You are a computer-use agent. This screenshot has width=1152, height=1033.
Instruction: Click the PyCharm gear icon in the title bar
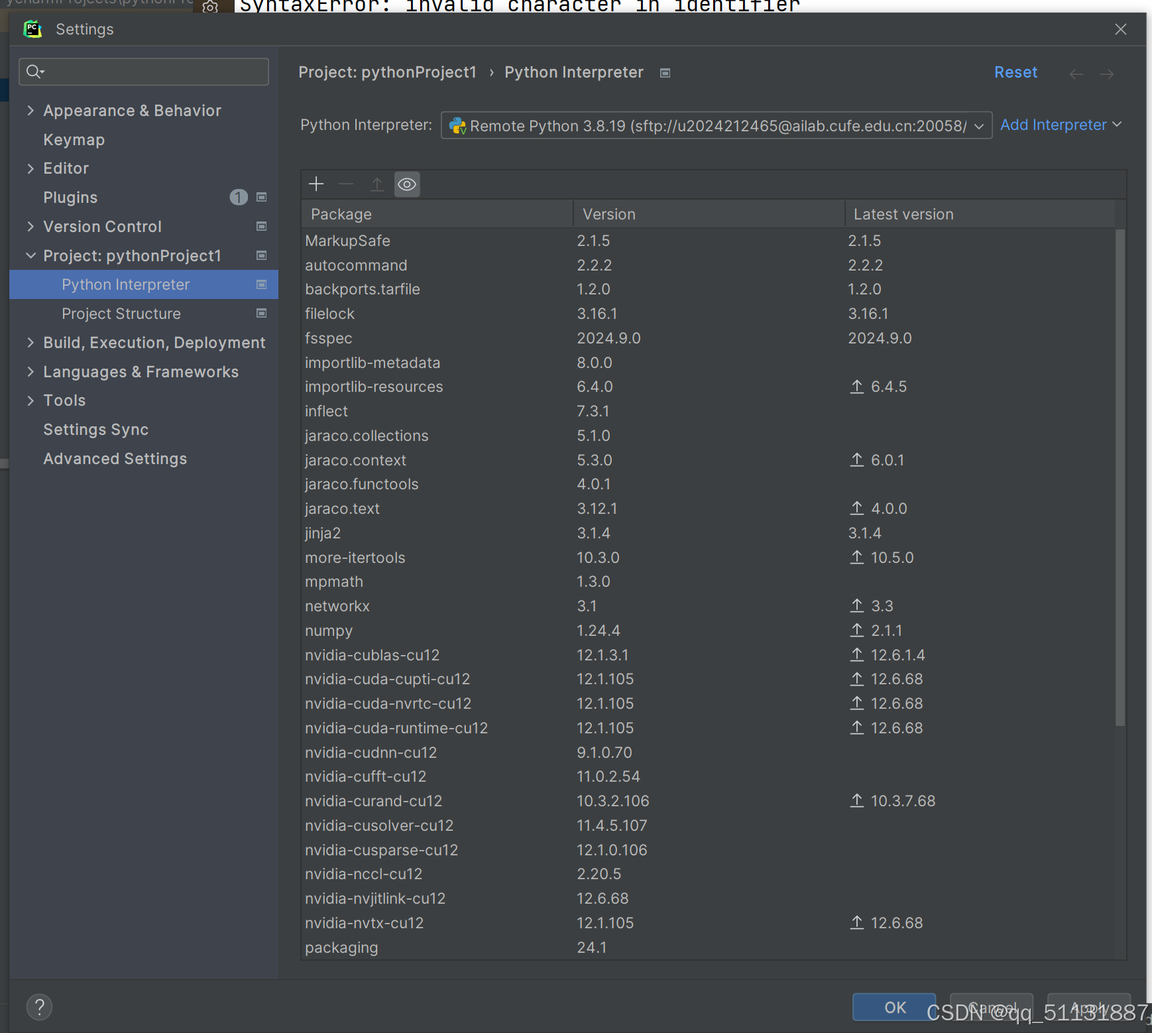[210, 8]
